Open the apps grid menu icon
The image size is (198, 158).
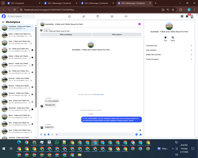182,16
